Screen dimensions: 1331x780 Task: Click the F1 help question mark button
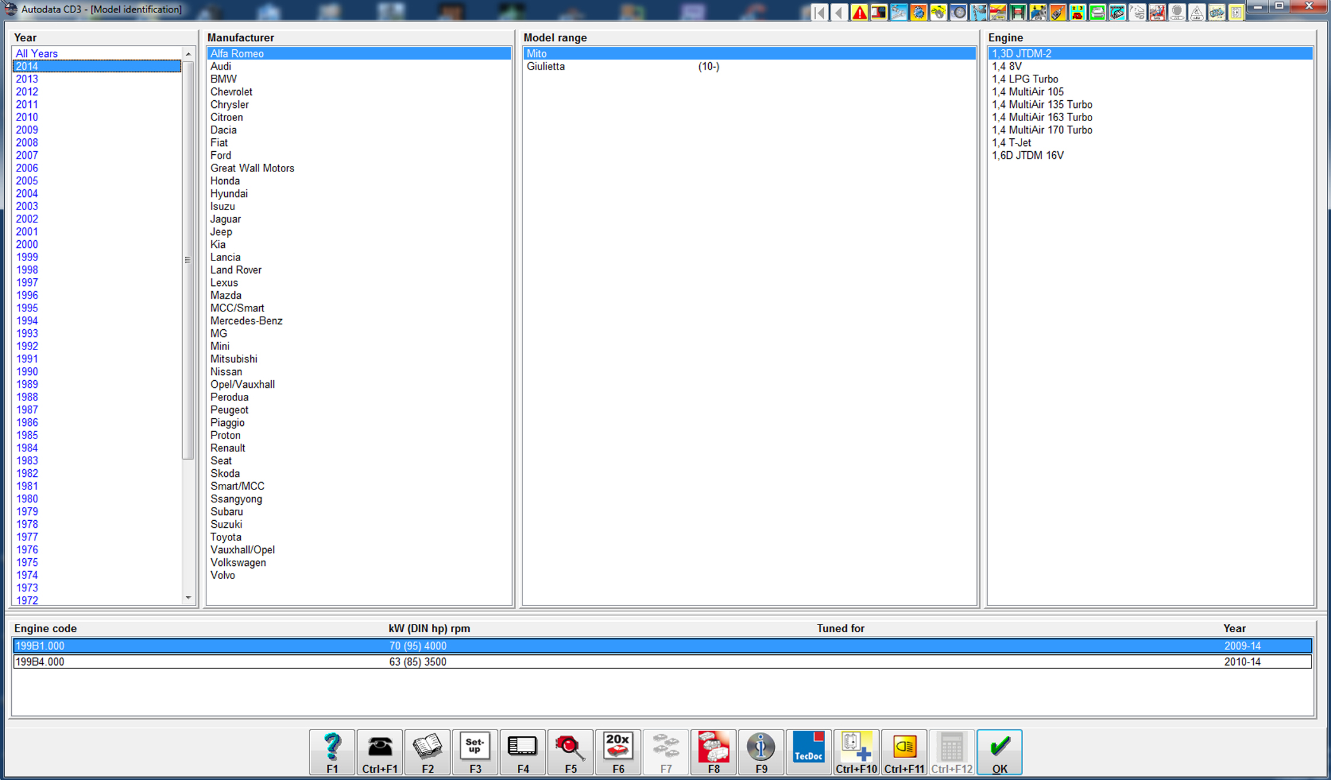coord(332,752)
